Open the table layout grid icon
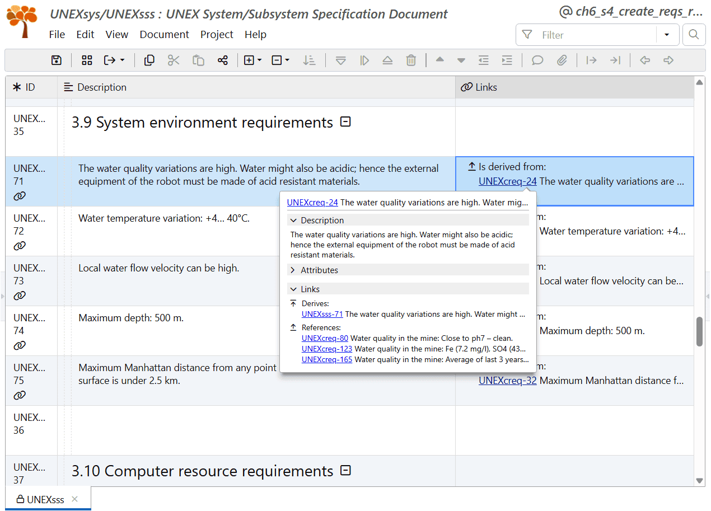Image resolution: width=711 pixels, height=511 pixels. pos(86,60)
